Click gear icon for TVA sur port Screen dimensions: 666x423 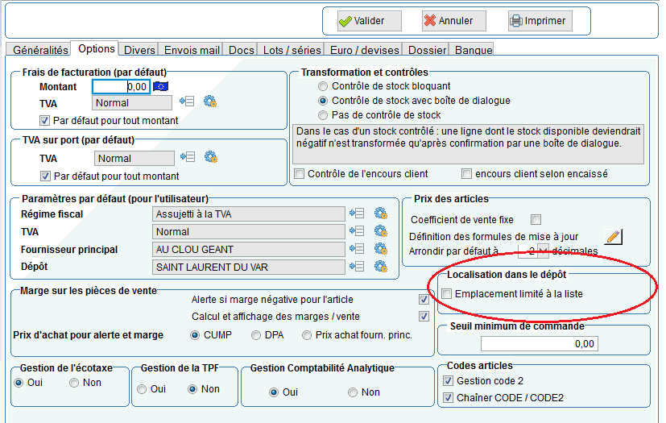tap(211, 157)
